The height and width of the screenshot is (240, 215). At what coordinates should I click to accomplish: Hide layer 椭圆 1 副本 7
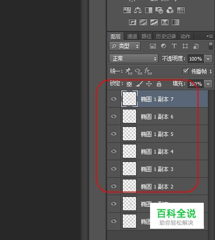tap(114, 99)
